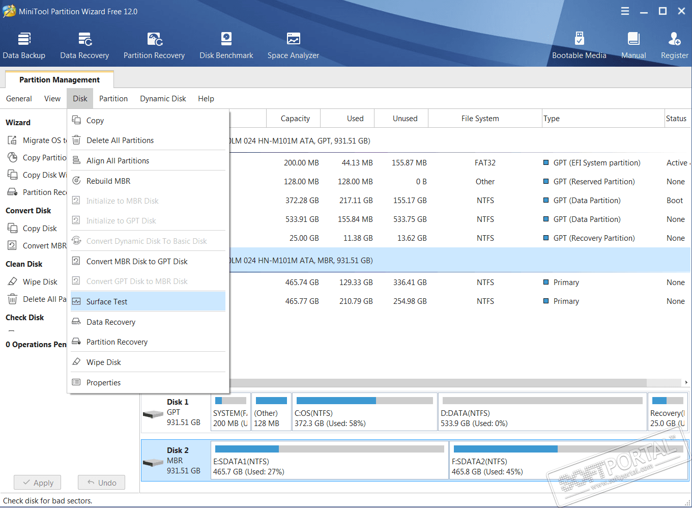Launch Data Recovery from the top toolbar
The image size is (692, 508).
tap(84, 45)
